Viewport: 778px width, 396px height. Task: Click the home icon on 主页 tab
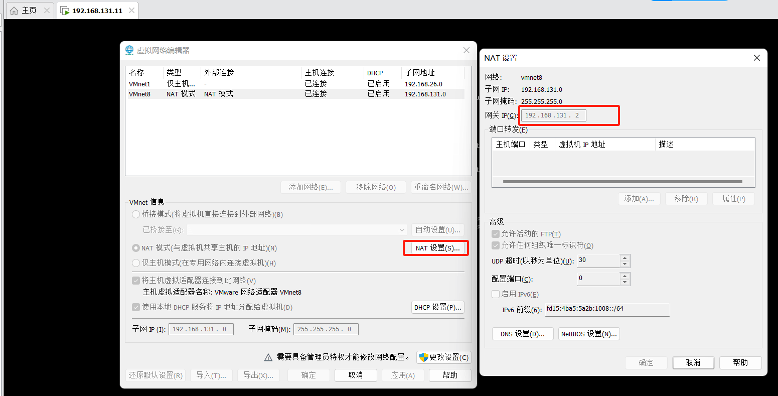[14, 11]
